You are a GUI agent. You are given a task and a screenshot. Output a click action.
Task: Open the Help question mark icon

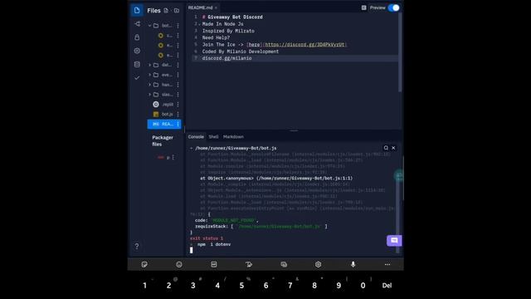[137, 246]
